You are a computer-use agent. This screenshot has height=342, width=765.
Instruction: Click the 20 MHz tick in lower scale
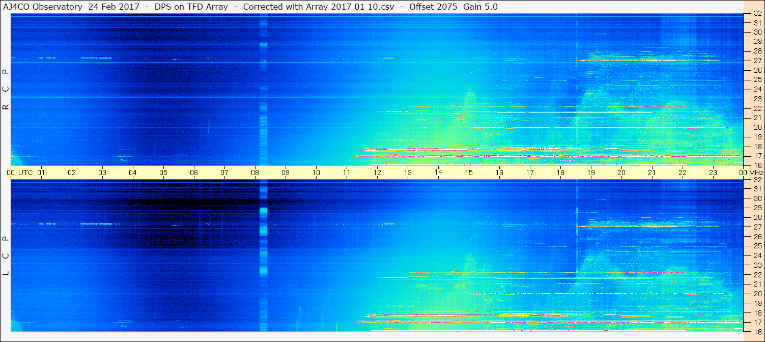pyautogui.click(x=757, y=294)
